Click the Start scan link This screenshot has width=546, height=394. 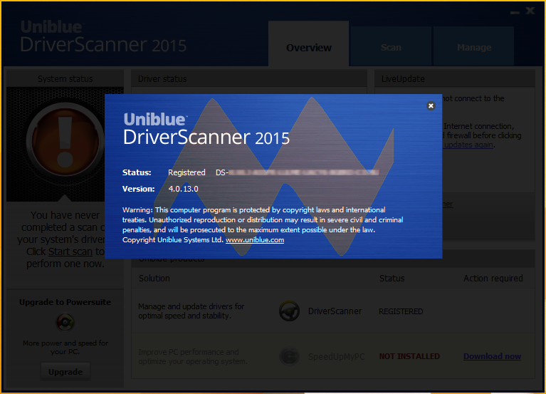coord(70,252)
